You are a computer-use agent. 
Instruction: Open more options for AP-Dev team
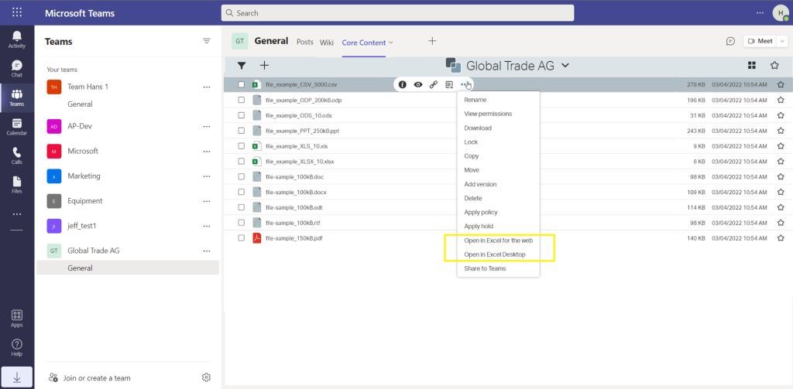[206, 126]
